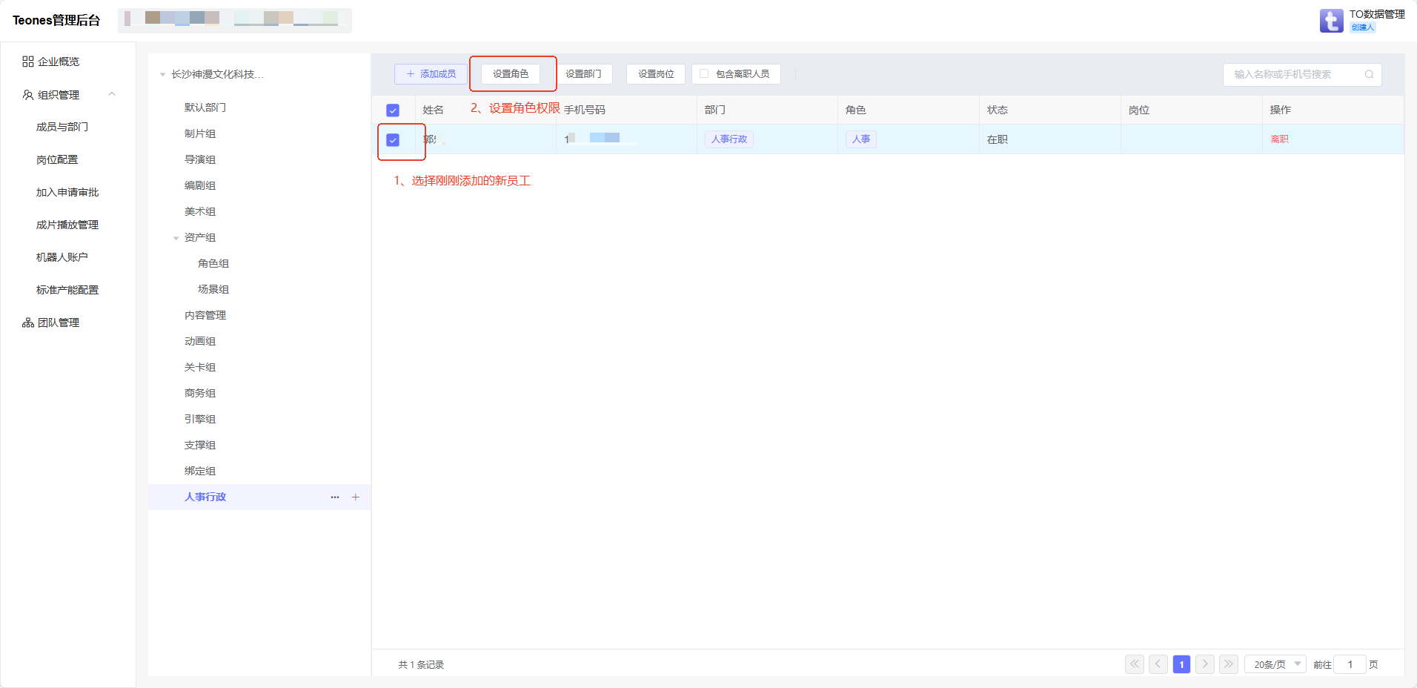Click the red 离职 action link
1417x688 pixels.
tap(1279, 139)
